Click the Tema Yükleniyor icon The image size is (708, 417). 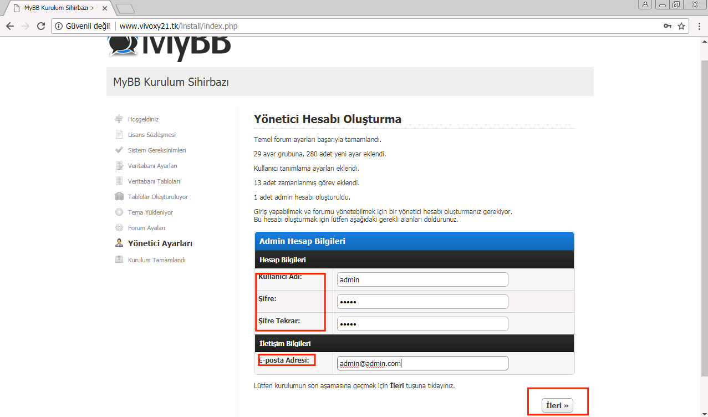click(119, 212)
